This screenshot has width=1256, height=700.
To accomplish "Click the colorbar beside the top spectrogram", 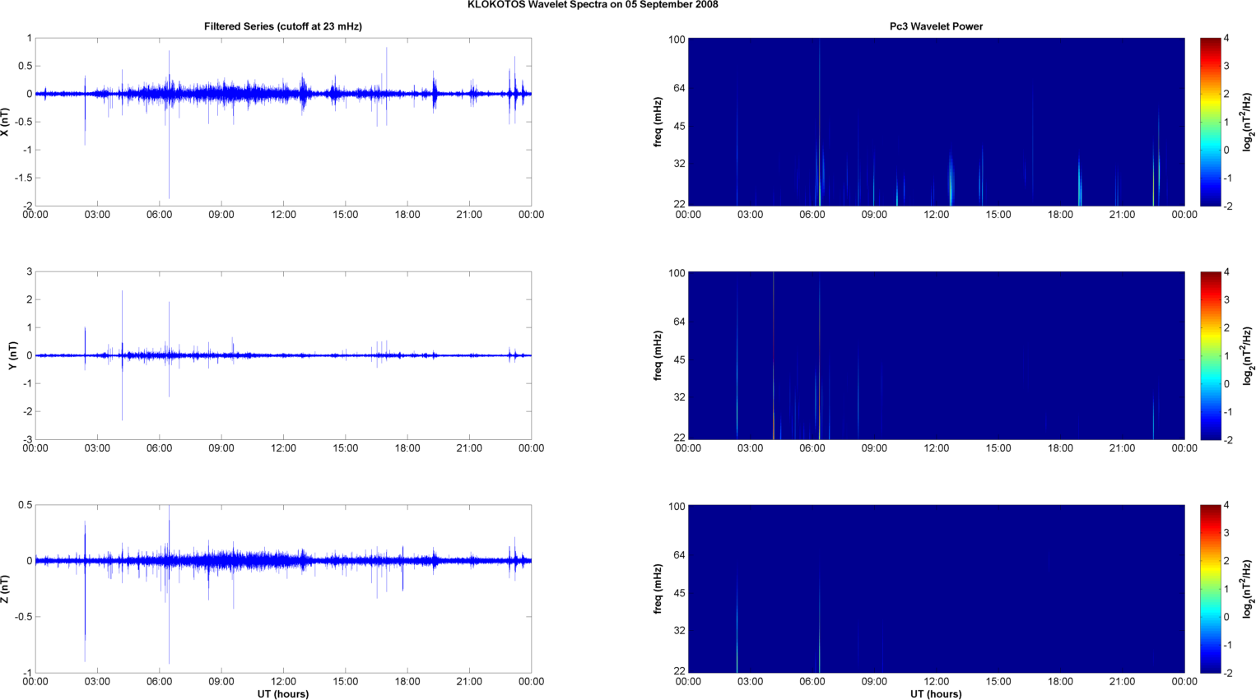I will [x=1210, y=122].
